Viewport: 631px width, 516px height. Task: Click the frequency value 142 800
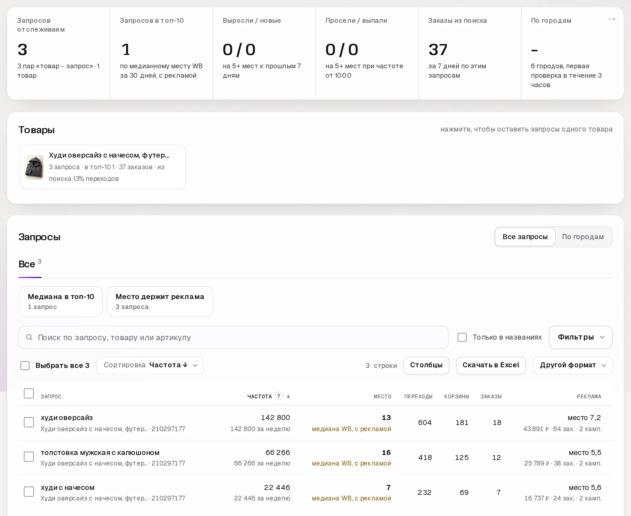pyautogui.click(x=275, y=417)
